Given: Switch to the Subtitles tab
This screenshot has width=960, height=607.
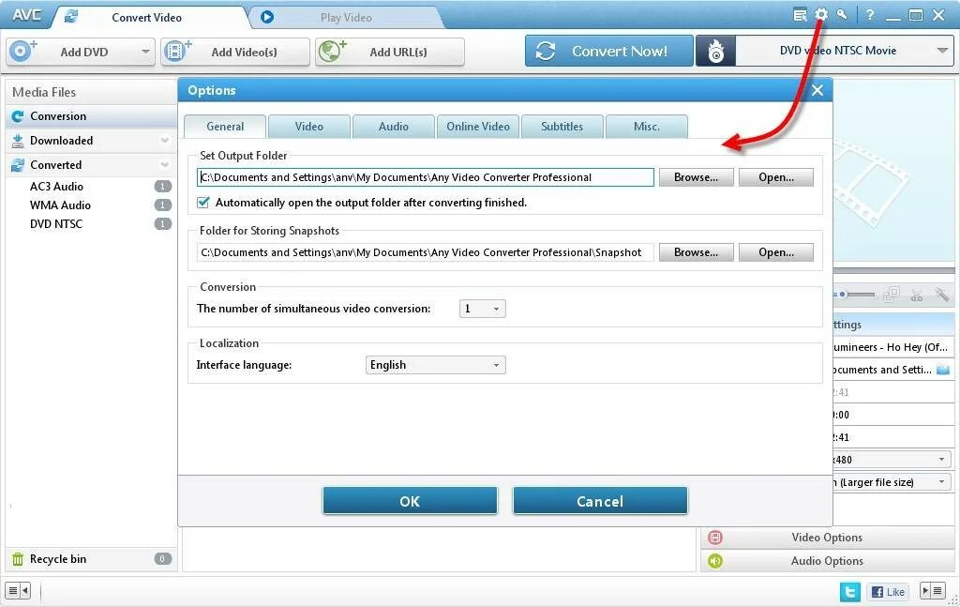Looking at the screenshot, I should point(562,126).
